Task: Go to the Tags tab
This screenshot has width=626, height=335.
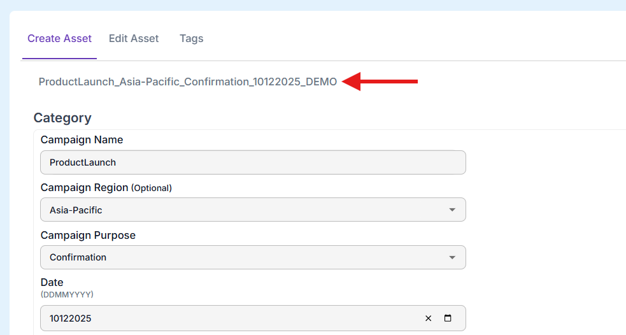Action: pos(191,39)
